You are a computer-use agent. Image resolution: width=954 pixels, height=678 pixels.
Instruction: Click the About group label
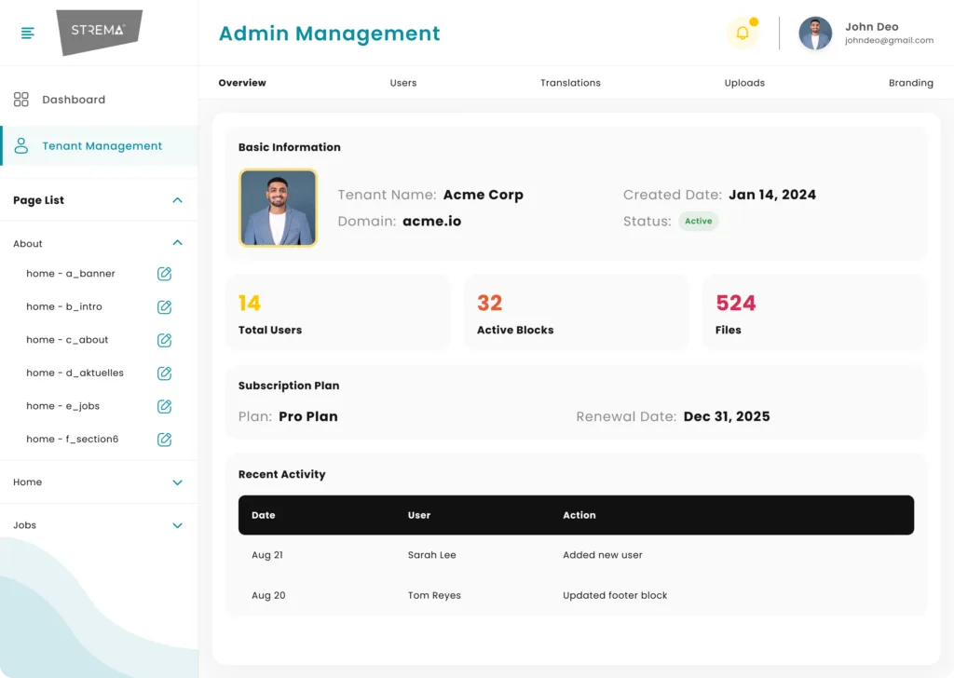point(28,243)
